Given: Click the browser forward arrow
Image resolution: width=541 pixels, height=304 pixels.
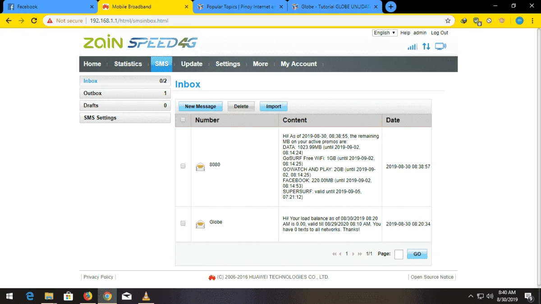Looking at the screenshot, I should [21, 21].
